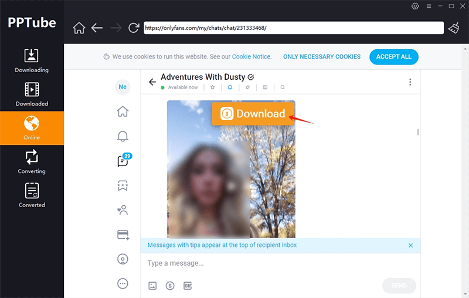Click the browser home icon

click(x=79, y=28)
